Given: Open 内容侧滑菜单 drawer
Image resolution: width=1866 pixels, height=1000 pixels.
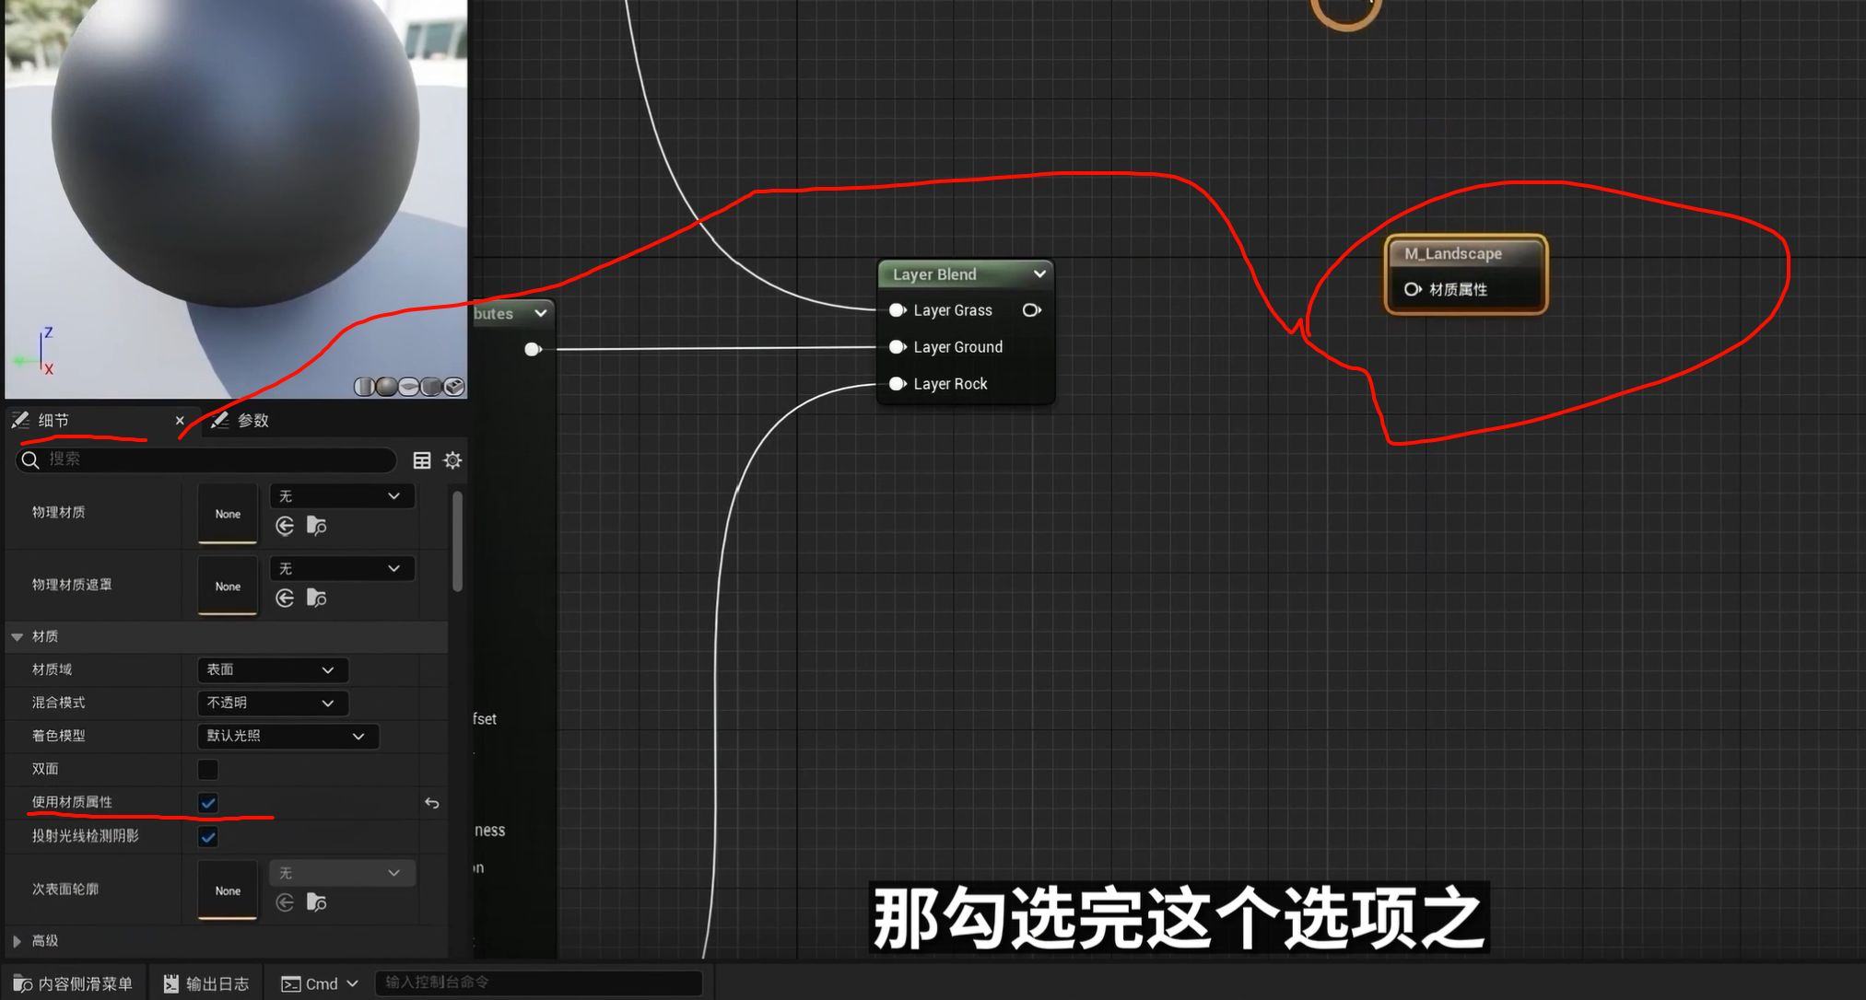Looking at the screenshot, I should click(74, 983).
